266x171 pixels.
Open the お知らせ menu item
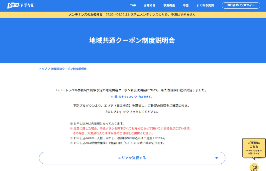[149, 5]
